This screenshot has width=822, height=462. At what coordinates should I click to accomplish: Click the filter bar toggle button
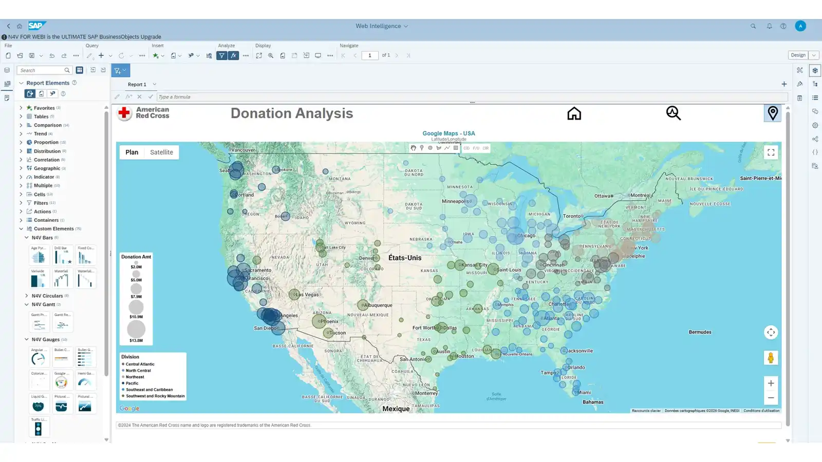click(120, 71)
